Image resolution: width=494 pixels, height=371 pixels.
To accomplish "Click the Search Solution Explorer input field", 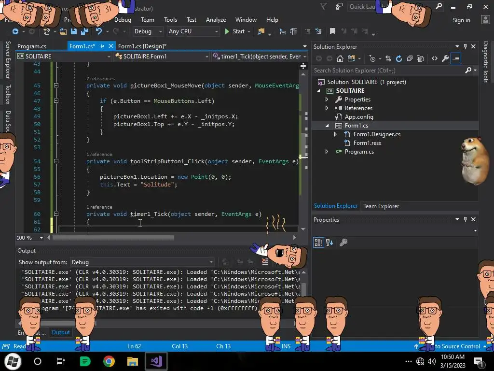I will tap(388, 71).
